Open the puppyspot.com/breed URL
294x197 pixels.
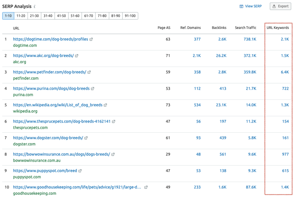click(45, 171)
